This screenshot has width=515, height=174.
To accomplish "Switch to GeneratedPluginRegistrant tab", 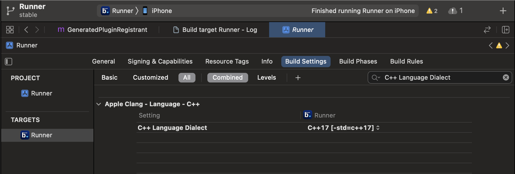I will 103,30.
